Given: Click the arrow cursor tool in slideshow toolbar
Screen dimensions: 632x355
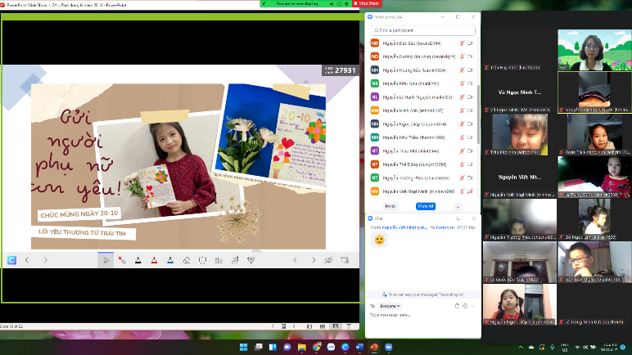Looking at the screenshot, I should [106, 260].
